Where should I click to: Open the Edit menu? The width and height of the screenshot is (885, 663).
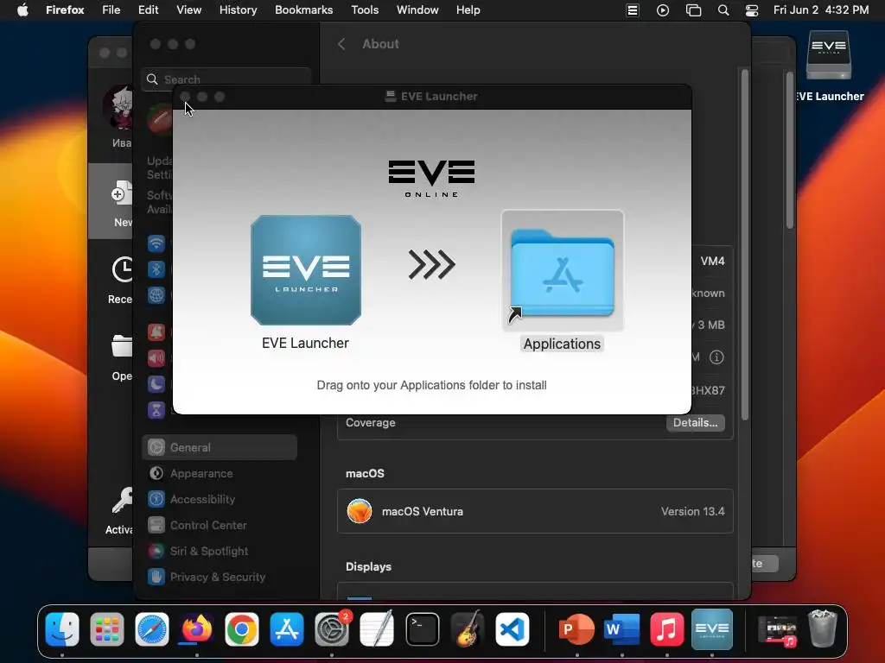(149, 10)
